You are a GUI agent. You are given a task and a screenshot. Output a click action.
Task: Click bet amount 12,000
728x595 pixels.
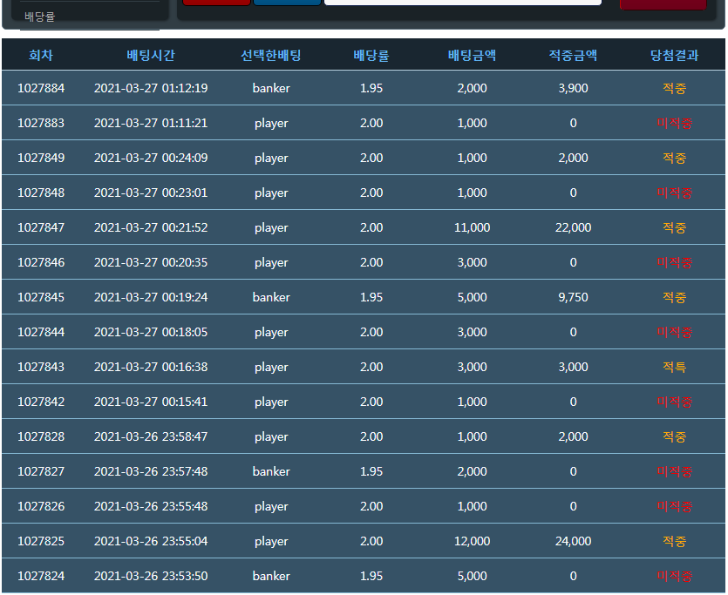(472, 541)
